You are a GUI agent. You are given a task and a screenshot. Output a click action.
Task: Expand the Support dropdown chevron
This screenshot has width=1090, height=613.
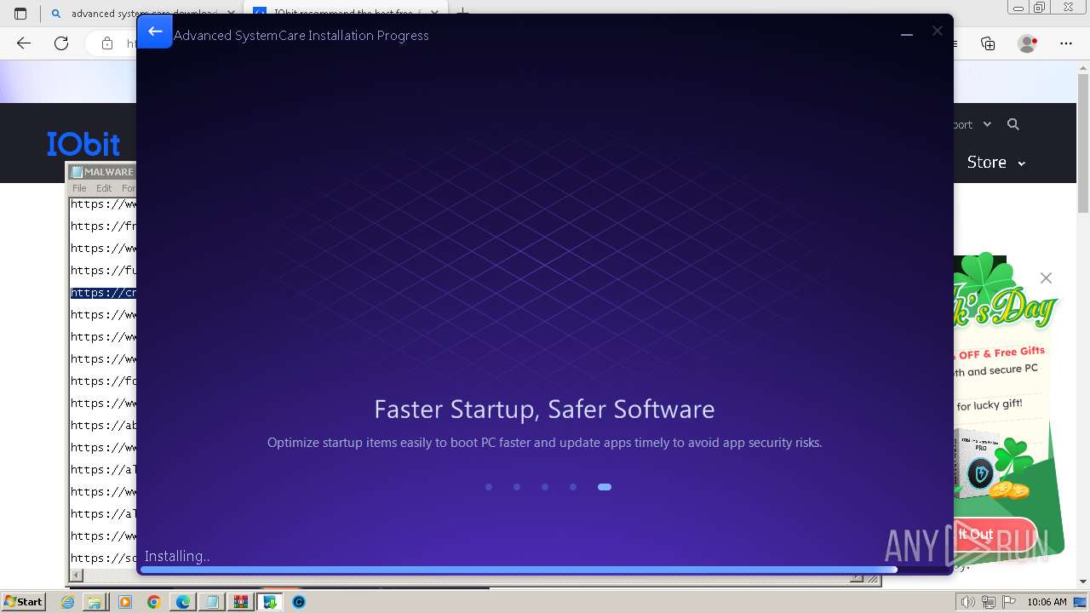(x=987, y=124)
